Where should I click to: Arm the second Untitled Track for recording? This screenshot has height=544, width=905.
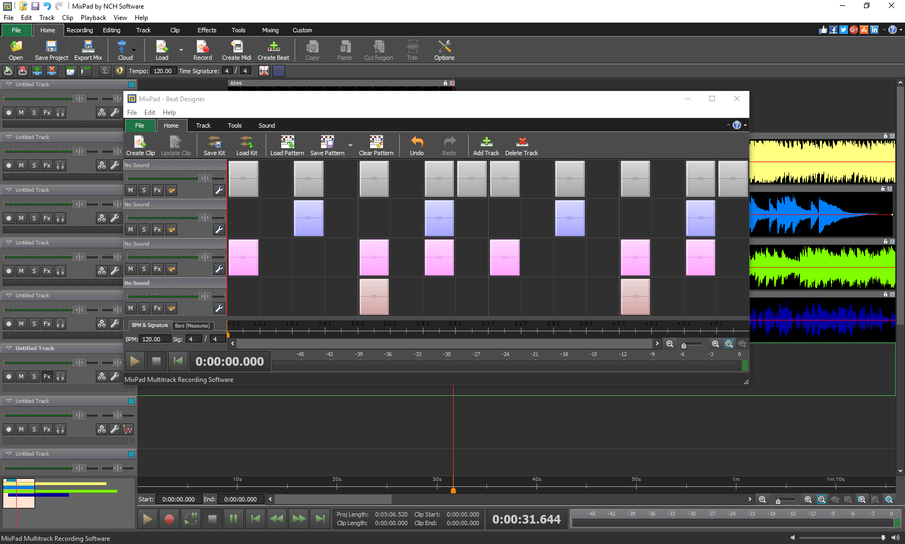(x=9, y=165)
